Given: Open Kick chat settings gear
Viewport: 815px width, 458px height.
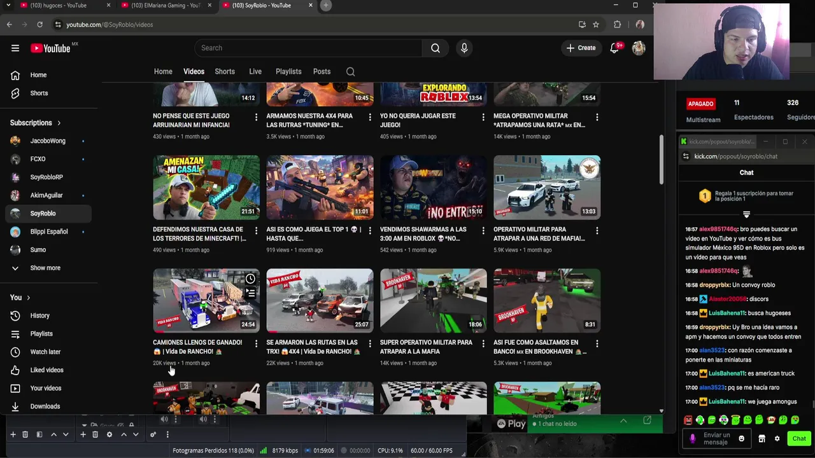Looking at the screenshot, I should click(x=777, y=438).
